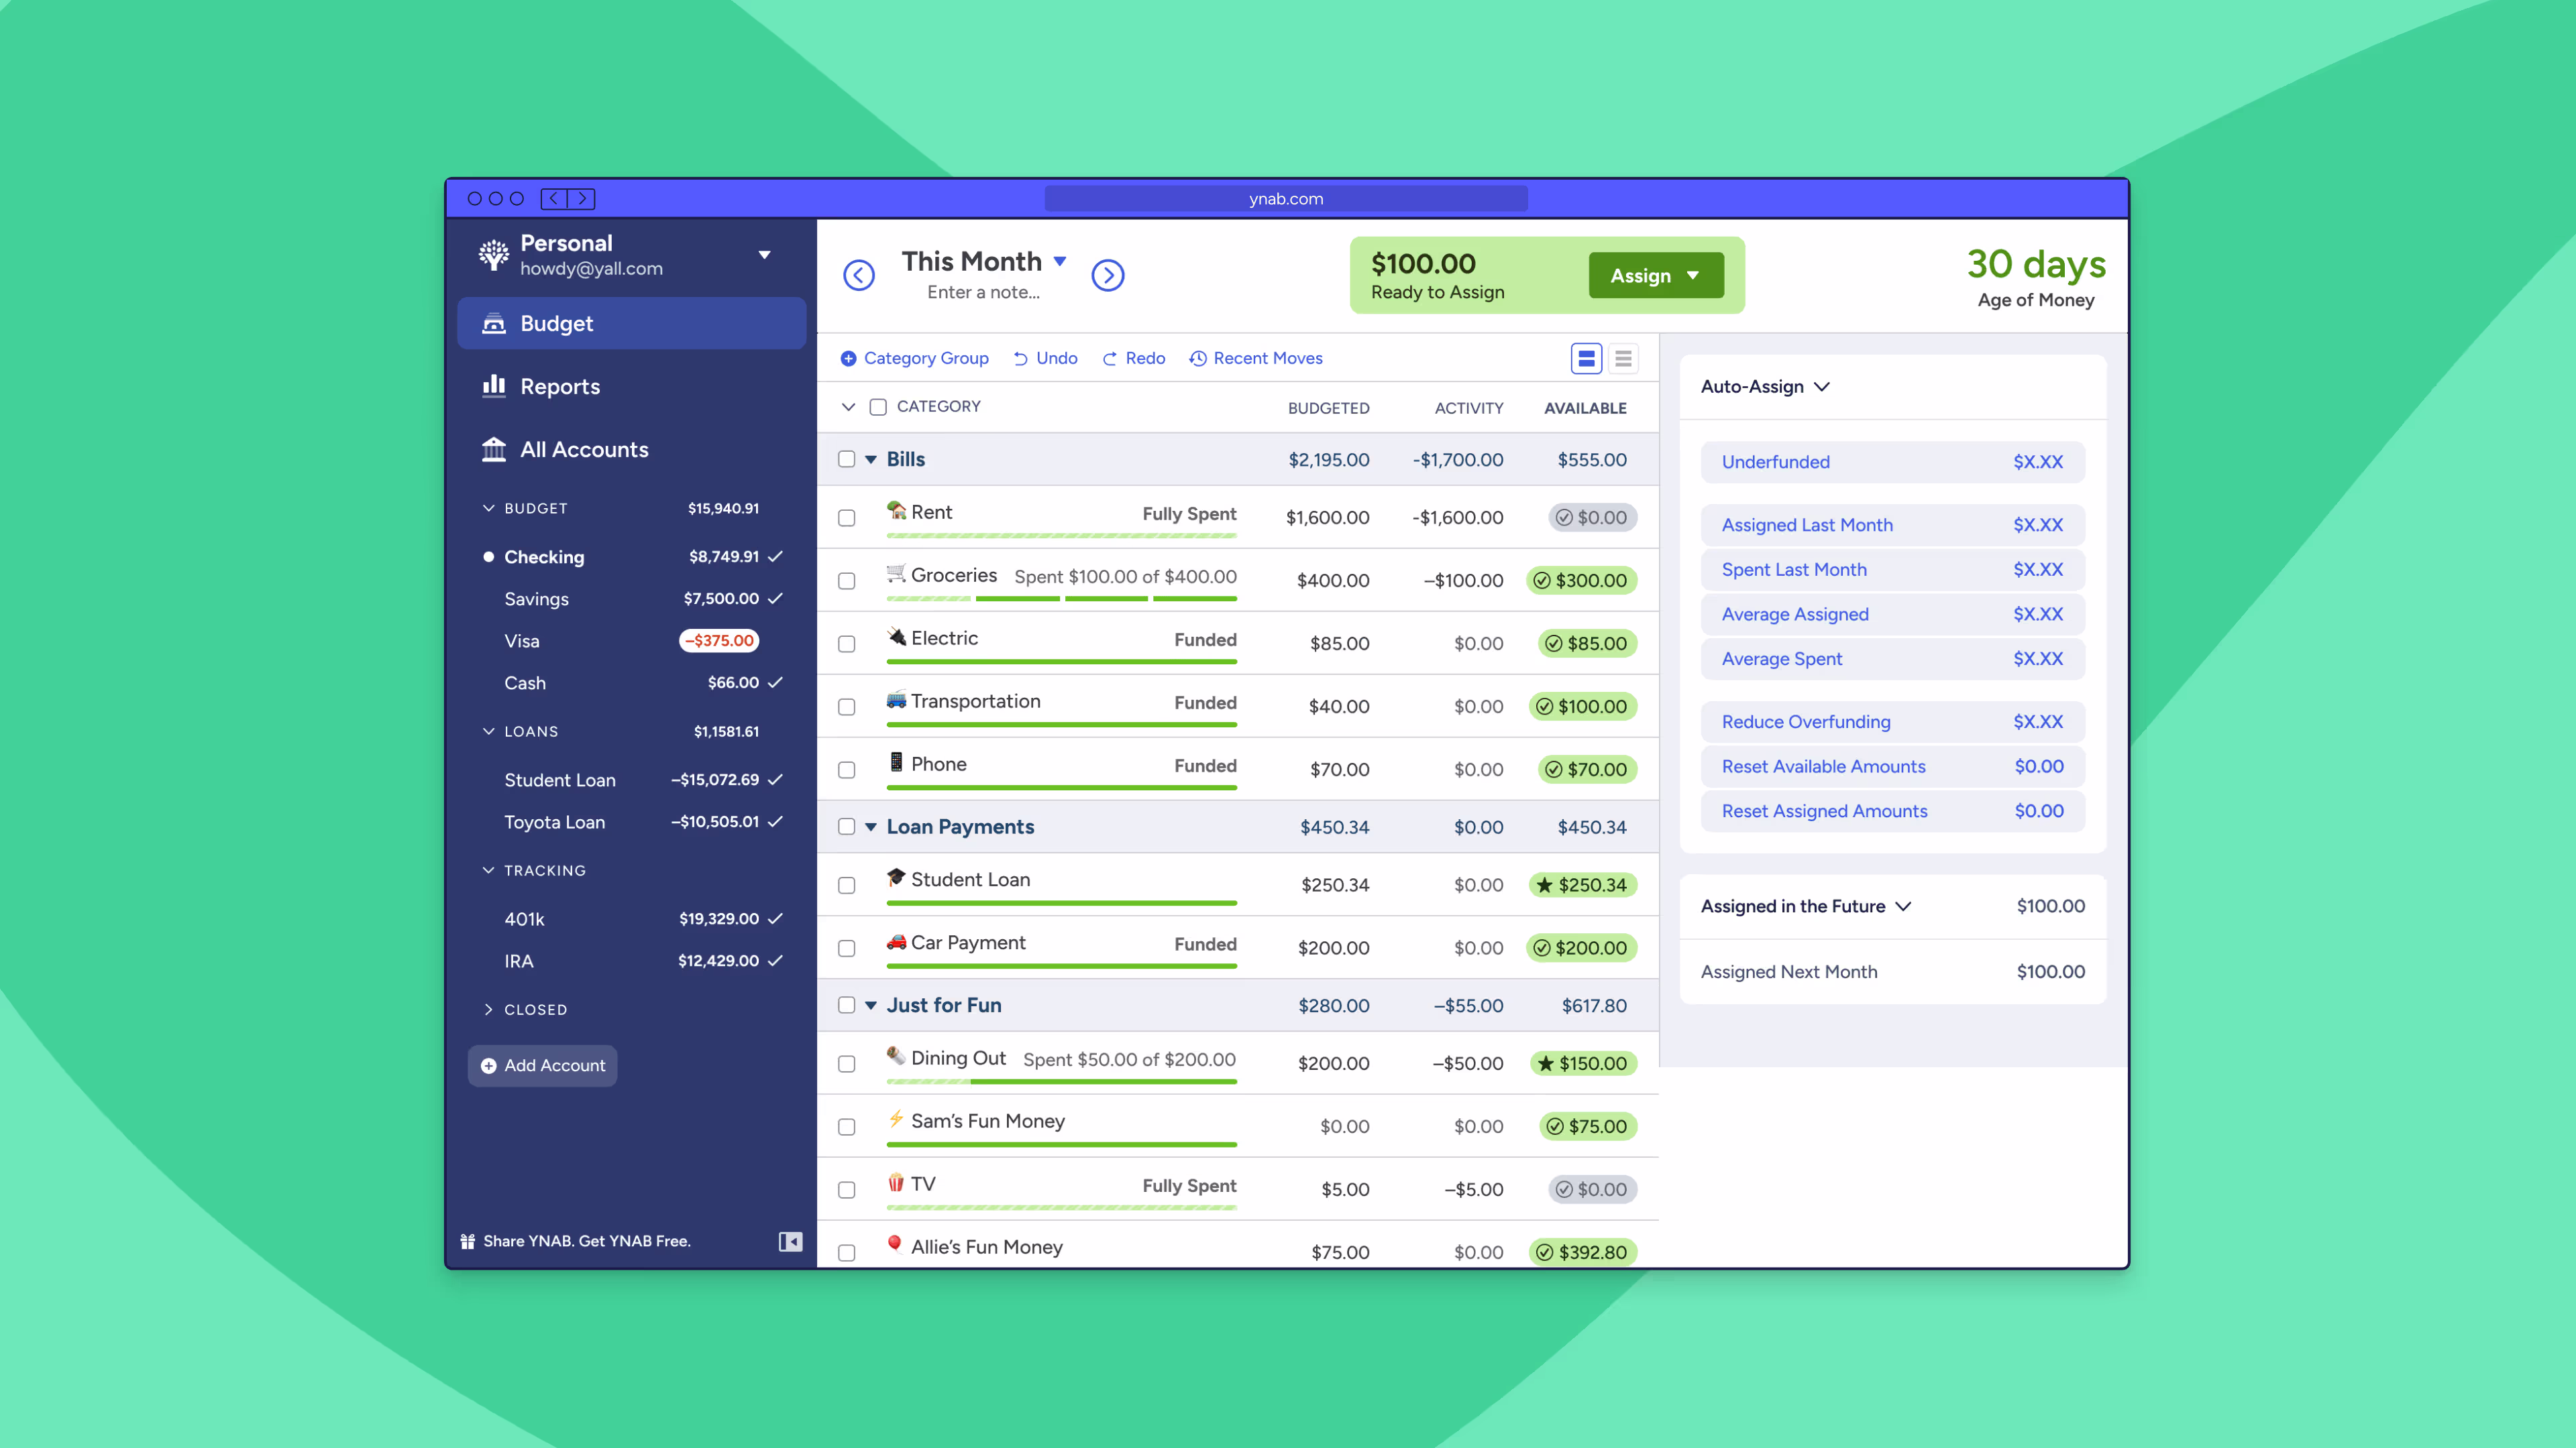
Task: Switch to expanded category view icon
Action: coord(1586,358)
